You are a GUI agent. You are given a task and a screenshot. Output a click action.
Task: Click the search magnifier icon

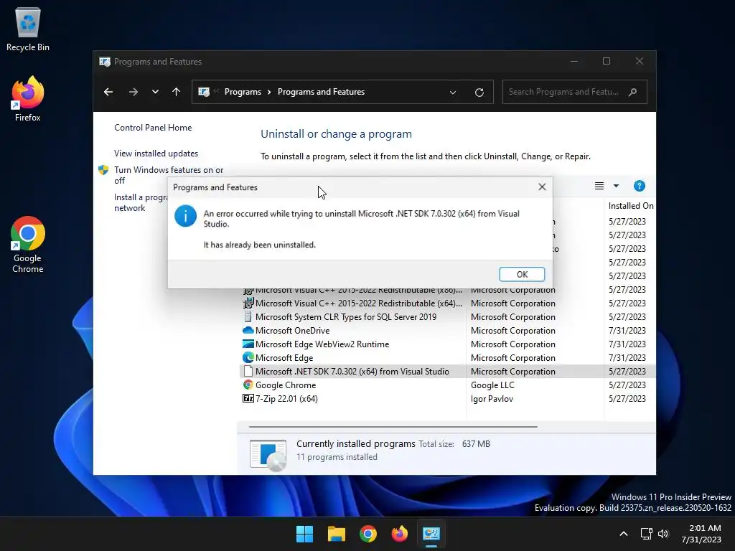tap(633, 92)
